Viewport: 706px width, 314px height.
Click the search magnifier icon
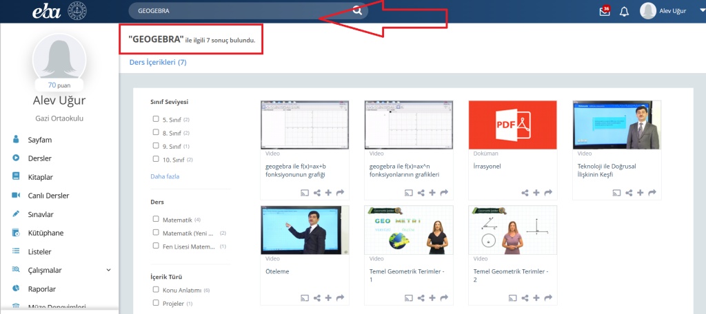pos(357,11)
